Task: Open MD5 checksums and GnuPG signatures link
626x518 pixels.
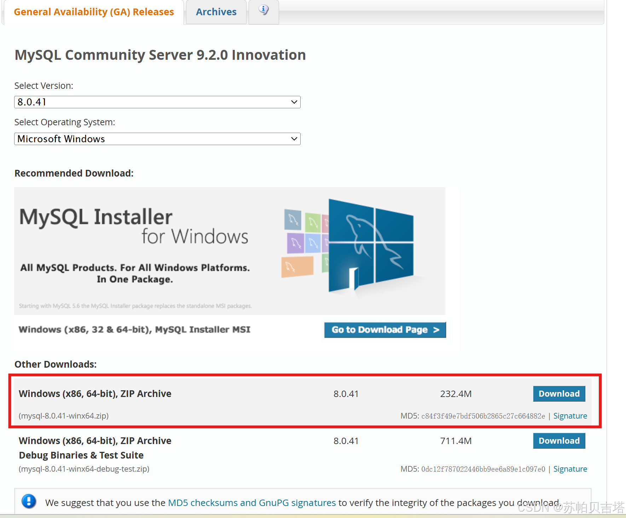Action: point(252,503)
